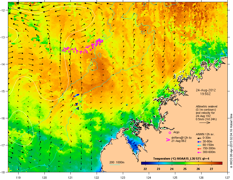
Task: Click the '80-150m' depth label
Action: click(x=208, y=145)
